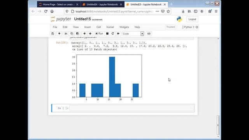Viewport: 249px width, 140px height.
Task: Open cell type dropdown showing Code
Action: [x=133, y=34]
